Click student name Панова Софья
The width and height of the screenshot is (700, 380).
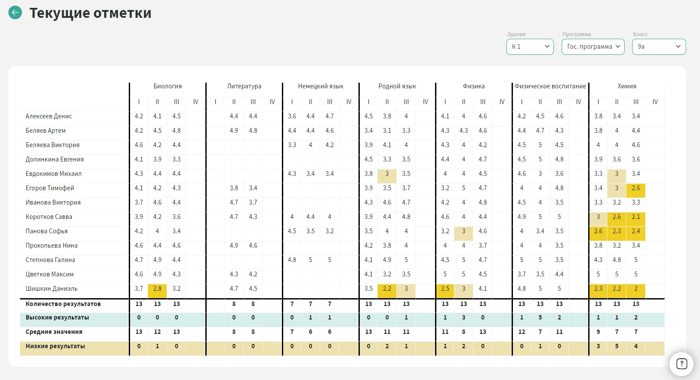click(47, 231)
